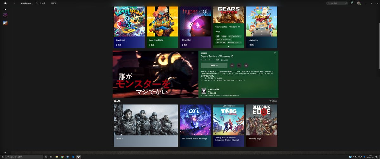Screen dimensions: 380x159
Task: Open the first game thumbnail in left sidebar
Action: point(5,15)
